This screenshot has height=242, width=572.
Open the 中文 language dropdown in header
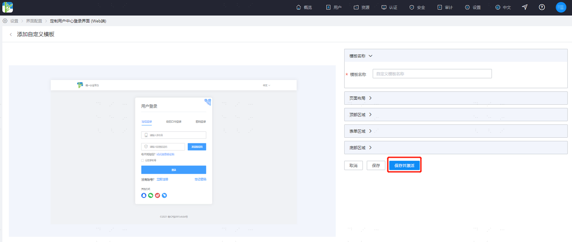point(503,7)
